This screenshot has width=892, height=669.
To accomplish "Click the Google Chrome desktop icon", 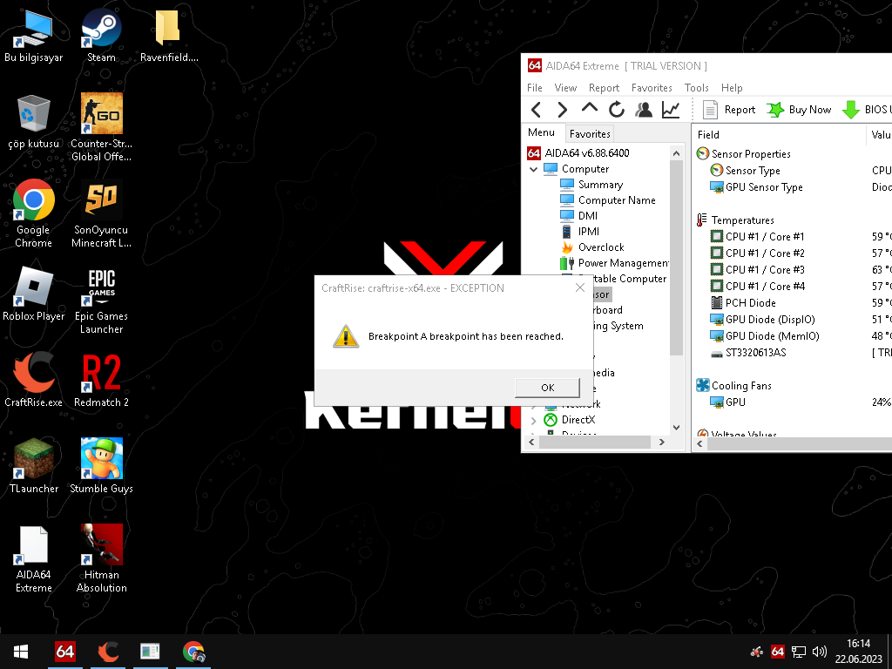I will tap(34, 214).
